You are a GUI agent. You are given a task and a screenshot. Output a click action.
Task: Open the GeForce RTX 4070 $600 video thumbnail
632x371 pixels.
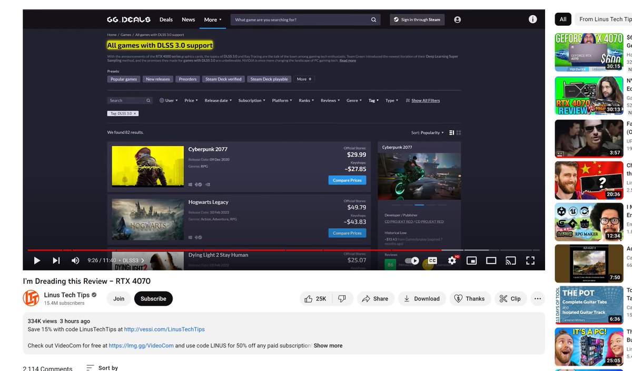coord(589,52)
